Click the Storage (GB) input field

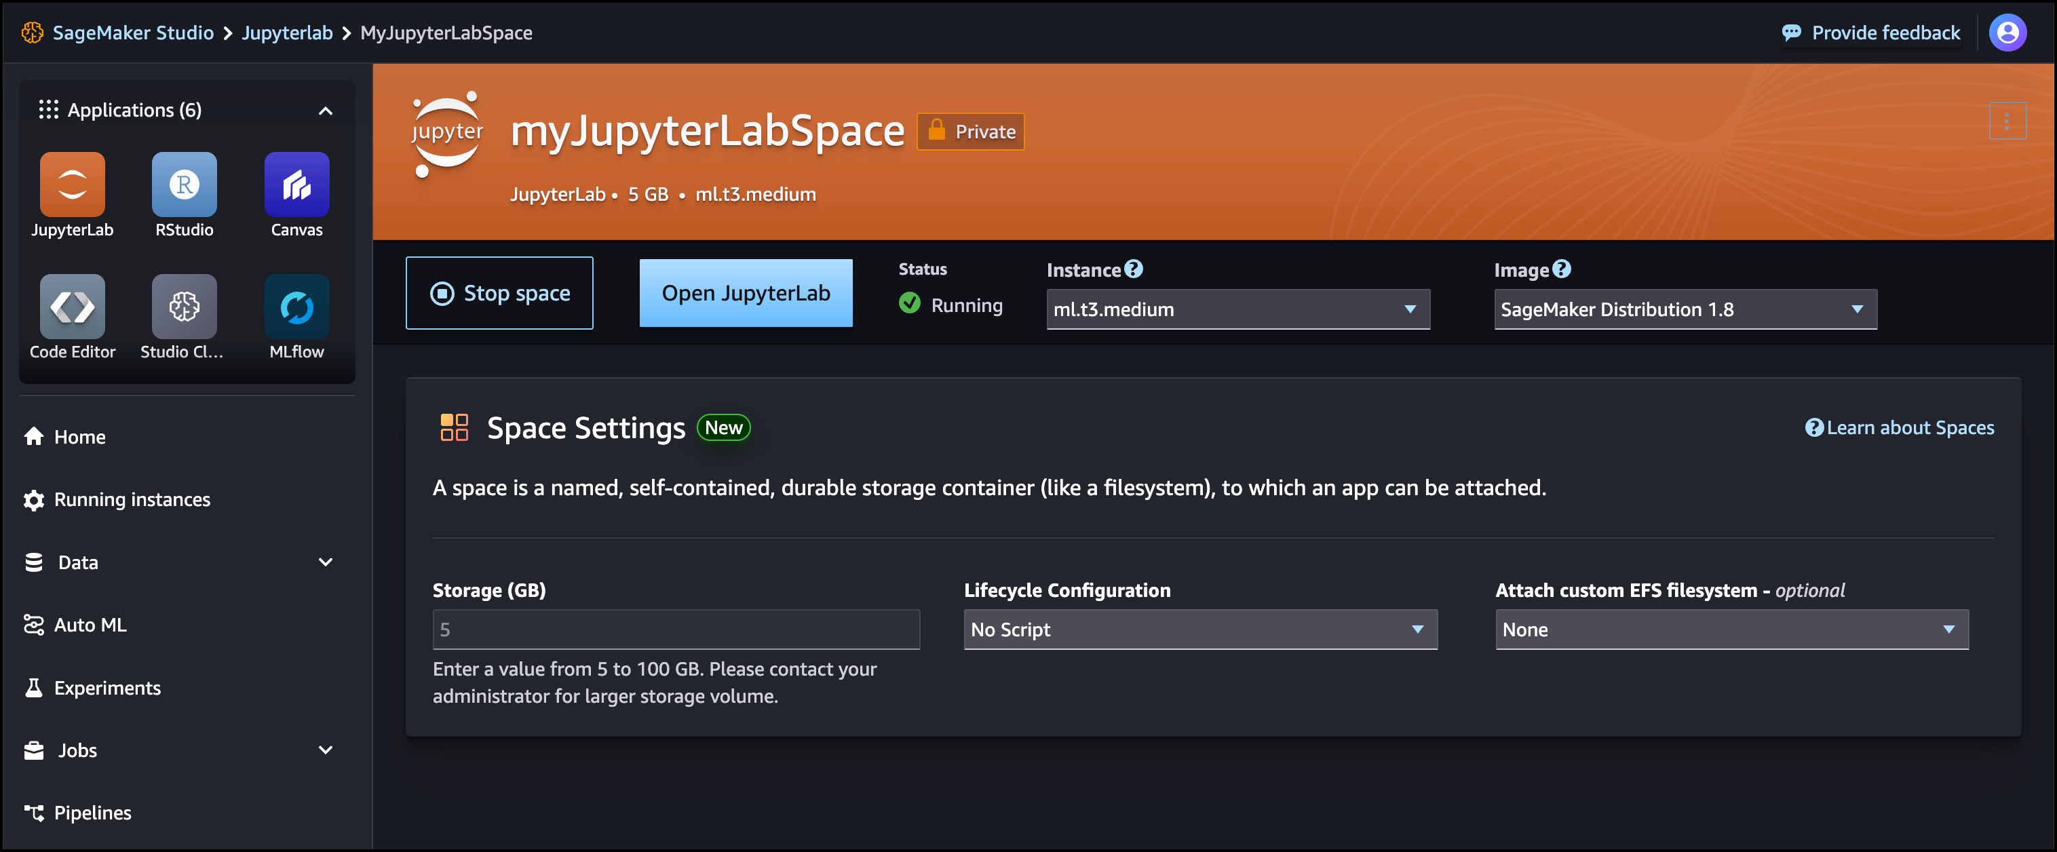point(676,630)
